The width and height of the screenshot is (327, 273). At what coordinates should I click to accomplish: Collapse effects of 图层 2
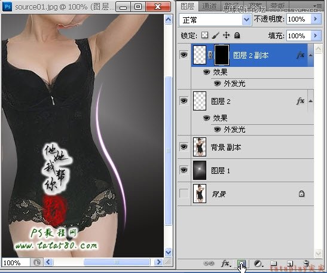(x=310, y=101)
